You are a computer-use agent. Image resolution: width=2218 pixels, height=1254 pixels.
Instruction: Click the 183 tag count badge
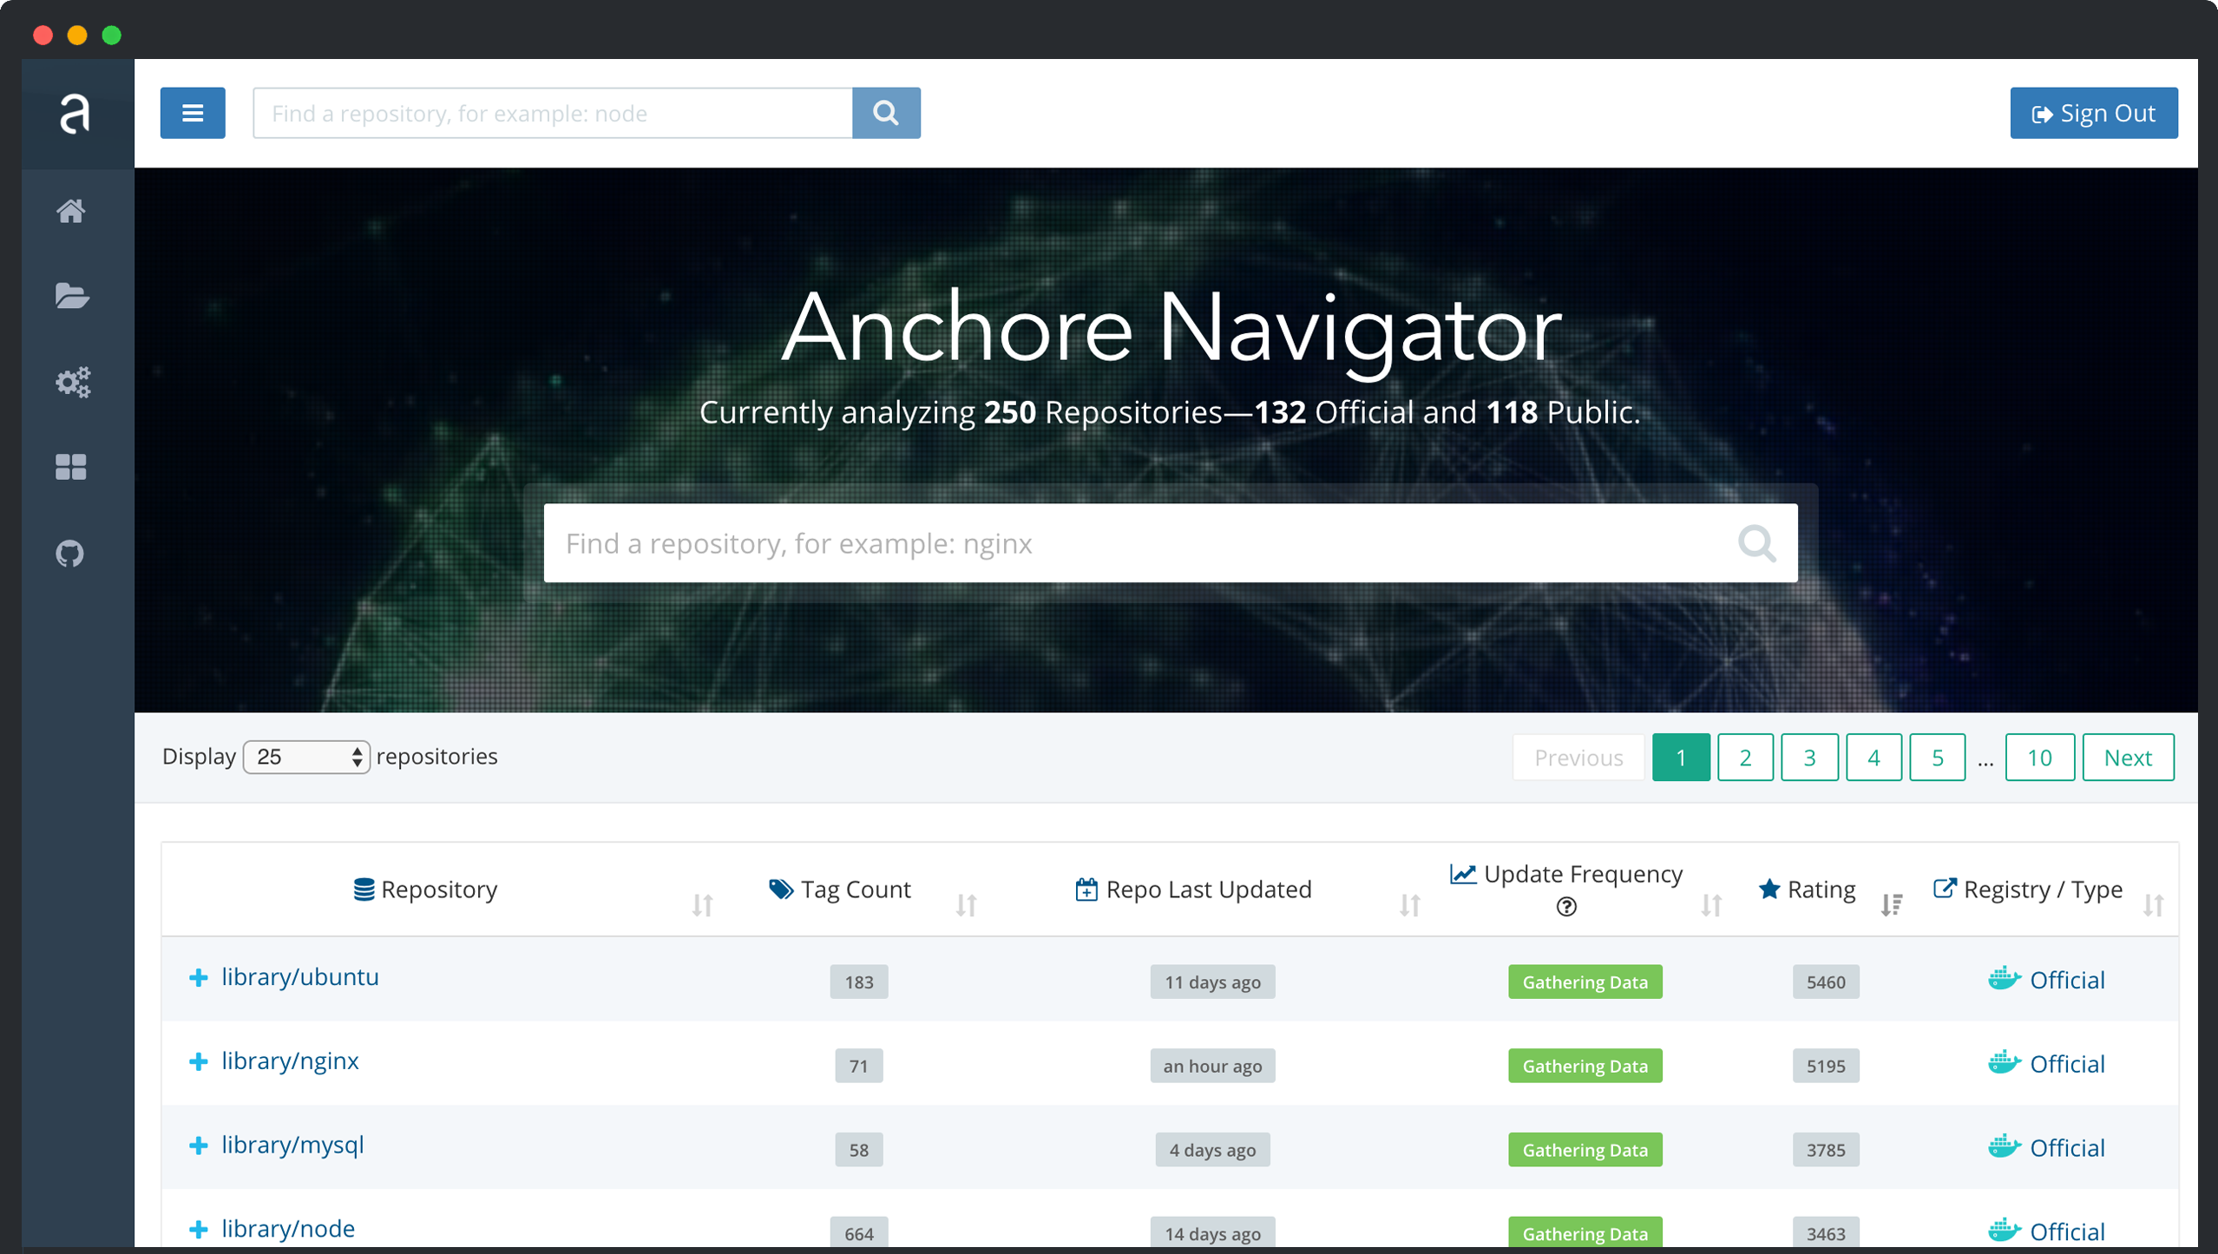tap(859, 982)
